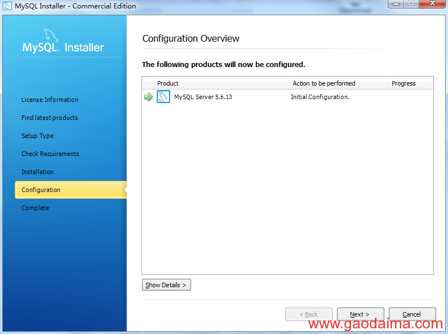Open Check Requirements step
Screen dimensions: 448x334
pos(50,154)
